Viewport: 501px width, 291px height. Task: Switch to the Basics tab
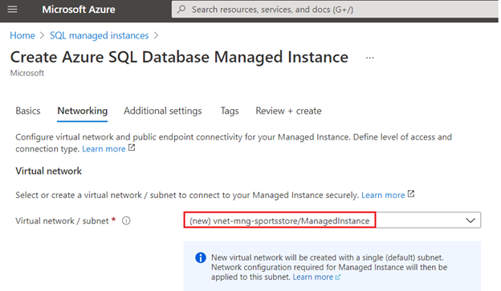(28, 111)
